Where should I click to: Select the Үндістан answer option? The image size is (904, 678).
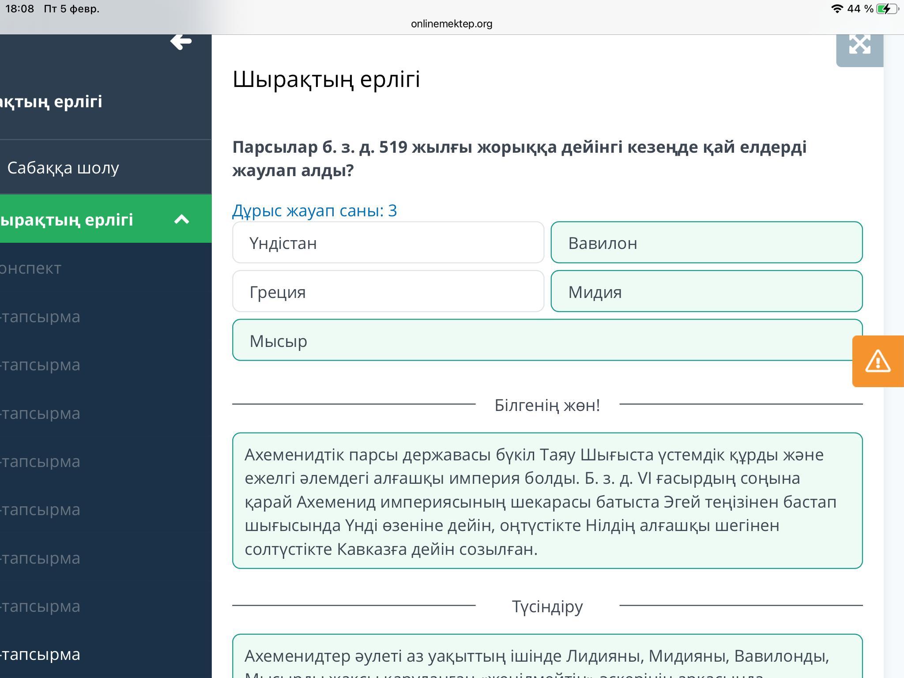coord(388,243)
